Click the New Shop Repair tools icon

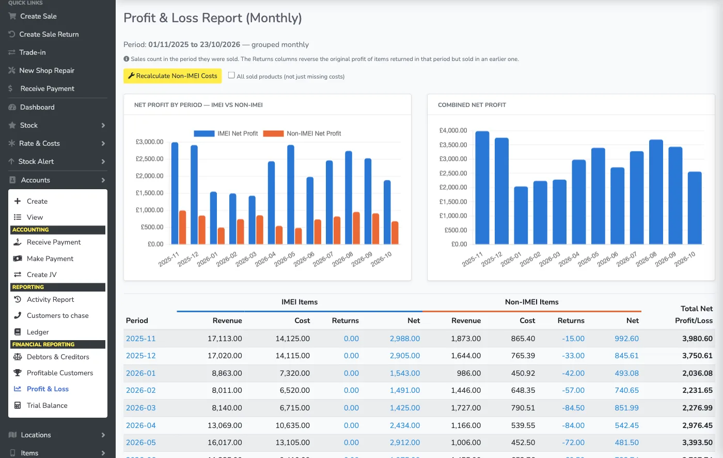point(12,70)
